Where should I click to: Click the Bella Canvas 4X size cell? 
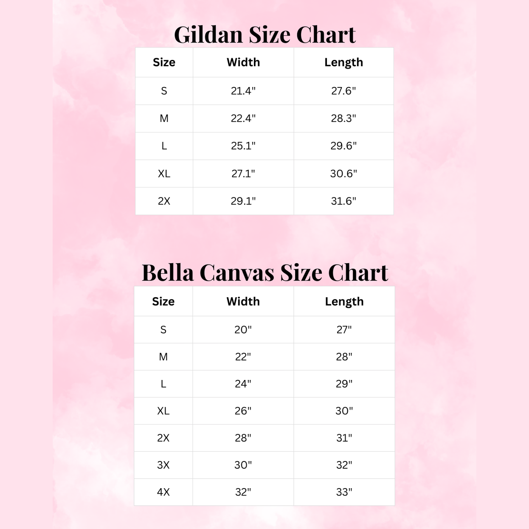(163, 492)
